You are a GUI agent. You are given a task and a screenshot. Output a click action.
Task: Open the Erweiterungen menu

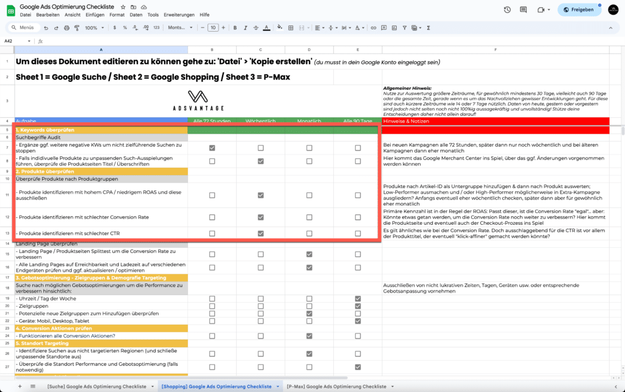(x=179, y=15)
